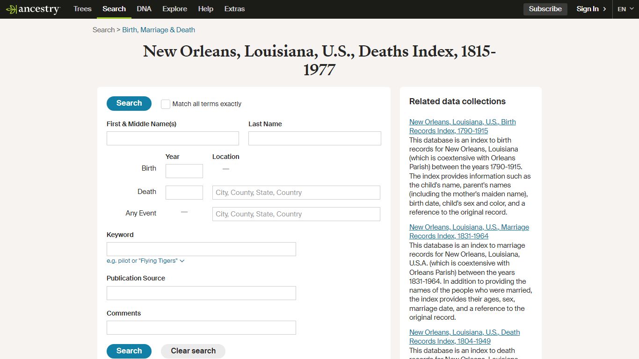Screen dimensions: 639x359
Task: Focus the Death Year field
Action: tap(184, 193)
